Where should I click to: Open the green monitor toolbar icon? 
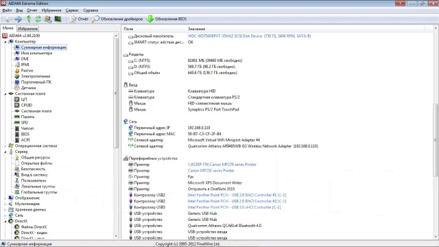58,19
